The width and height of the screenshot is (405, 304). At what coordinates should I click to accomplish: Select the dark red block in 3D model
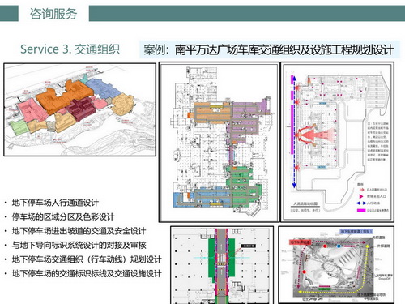tap(80, 108)
